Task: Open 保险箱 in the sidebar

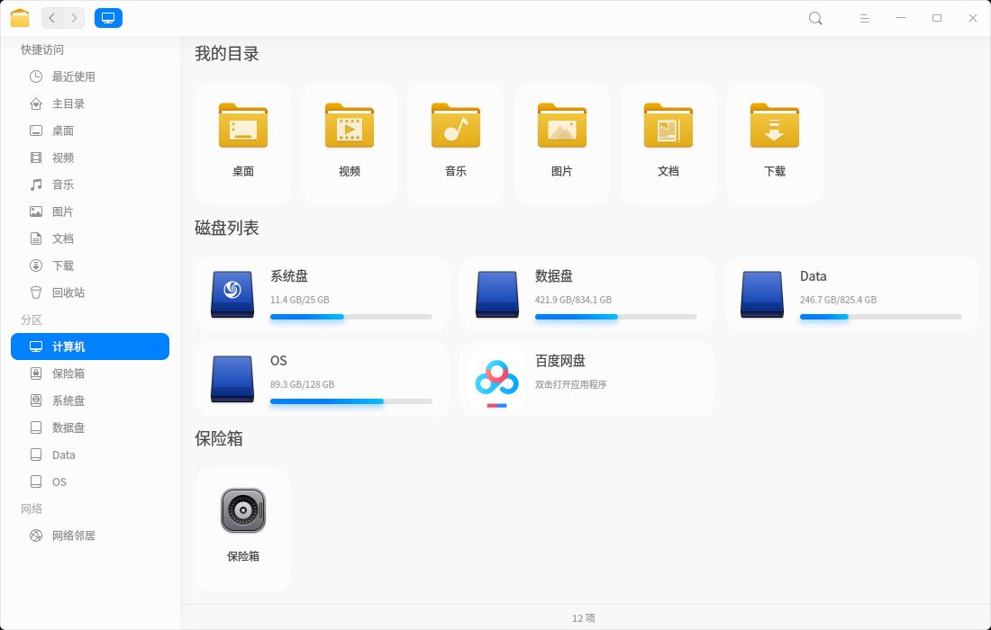Action: click(90, 373)
